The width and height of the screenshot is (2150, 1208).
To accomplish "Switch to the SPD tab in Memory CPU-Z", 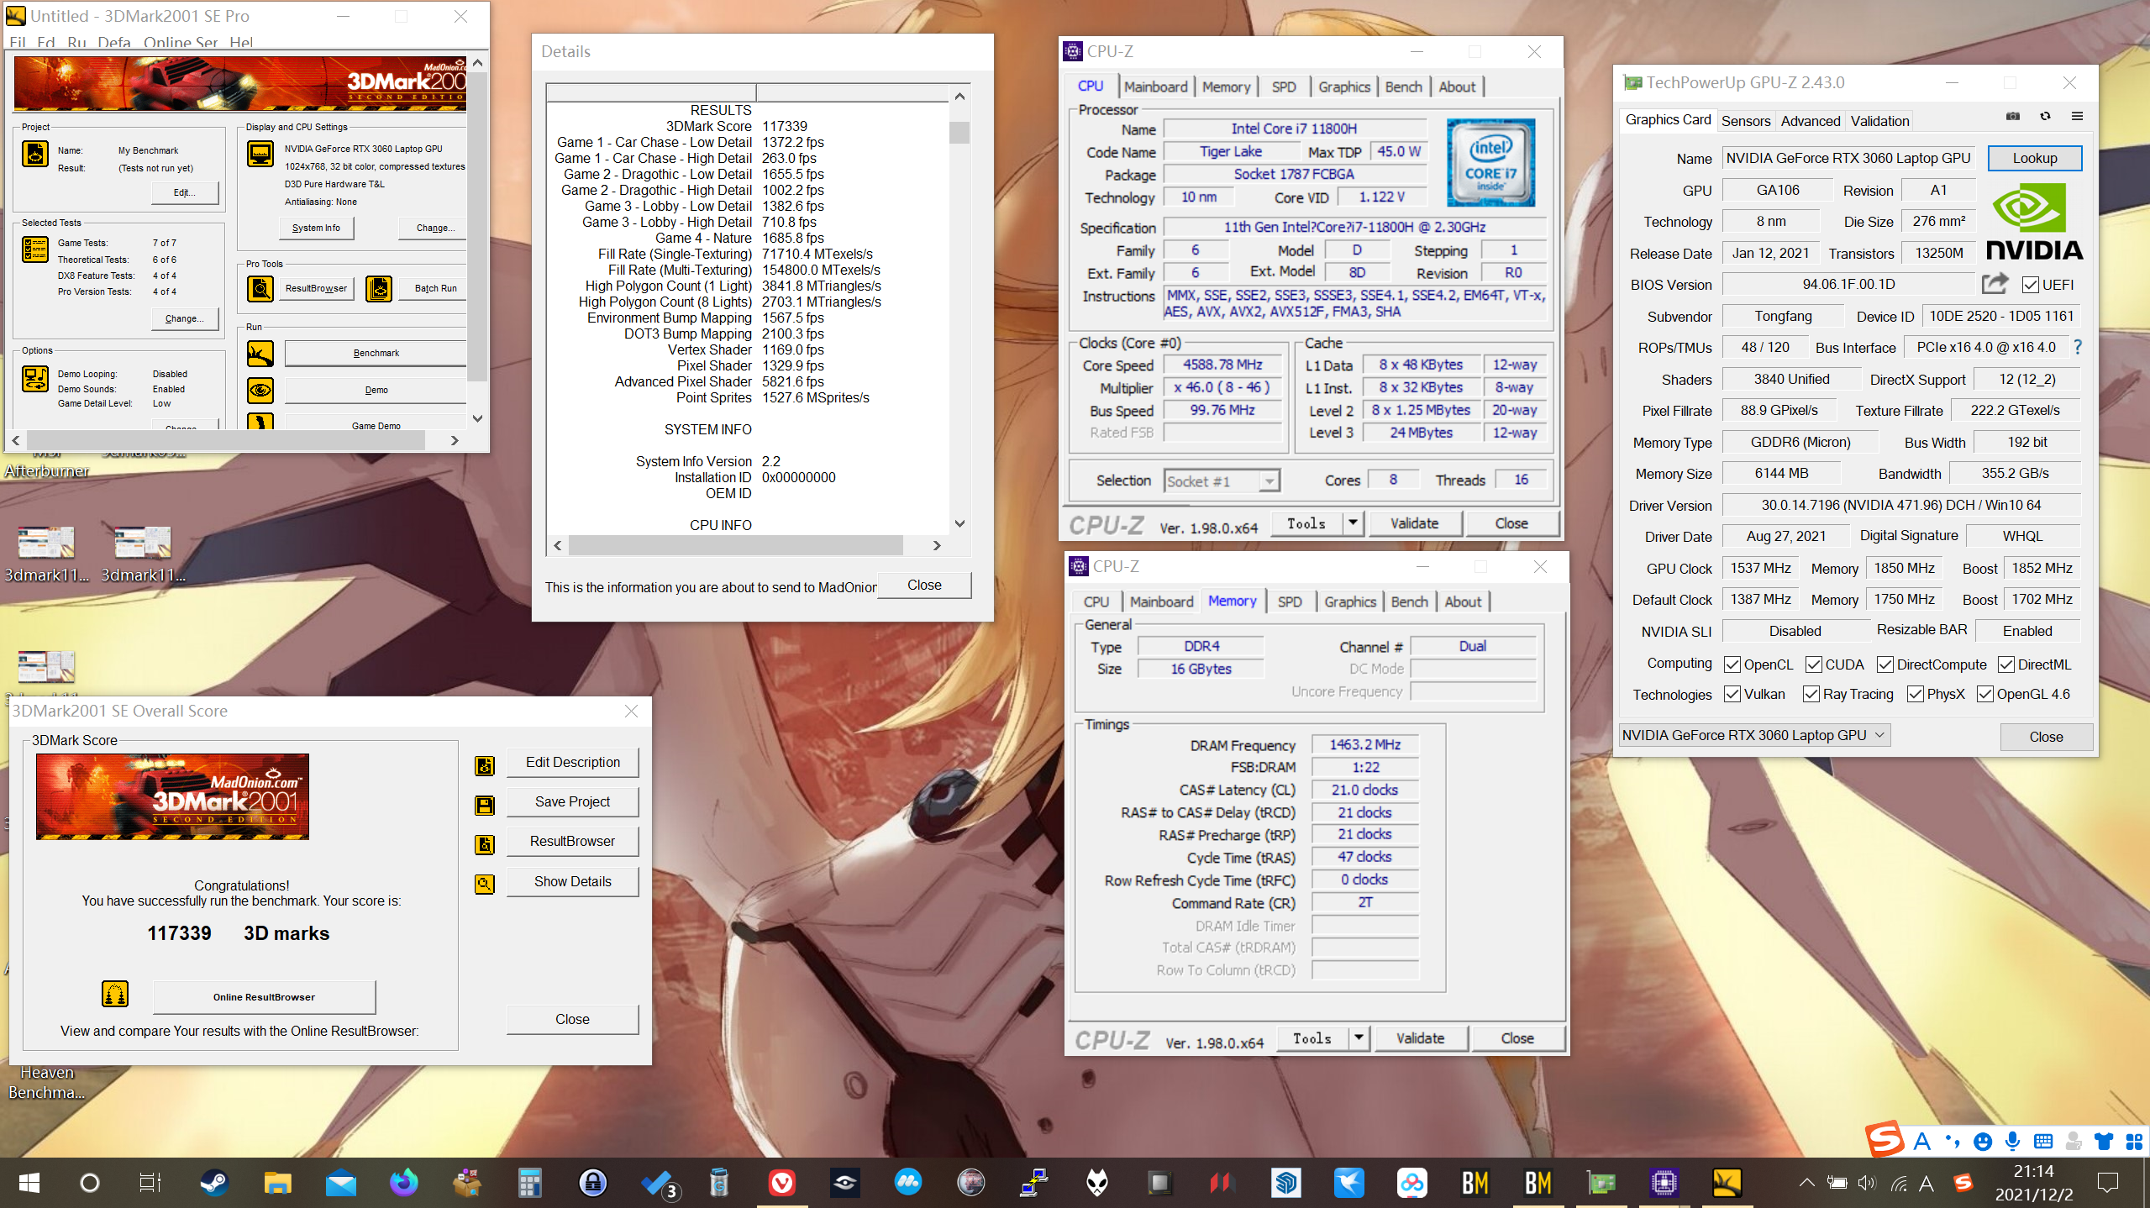I will (1289, 601).
